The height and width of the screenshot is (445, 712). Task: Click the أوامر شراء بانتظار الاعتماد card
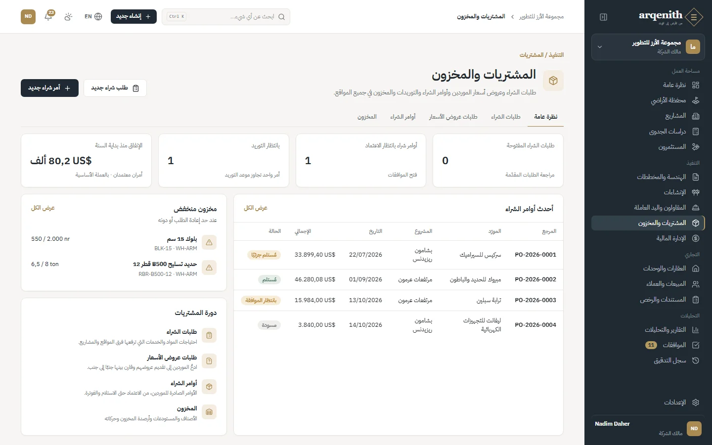(361, 160)
